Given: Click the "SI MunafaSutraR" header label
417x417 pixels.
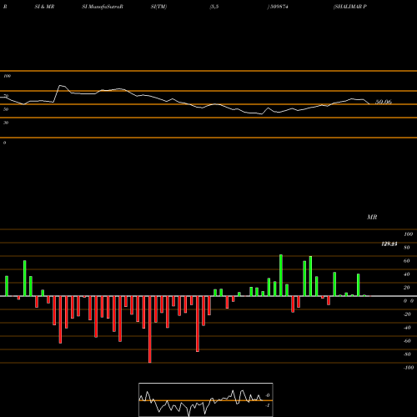Looking at the screenshot, I should point(103,7).
